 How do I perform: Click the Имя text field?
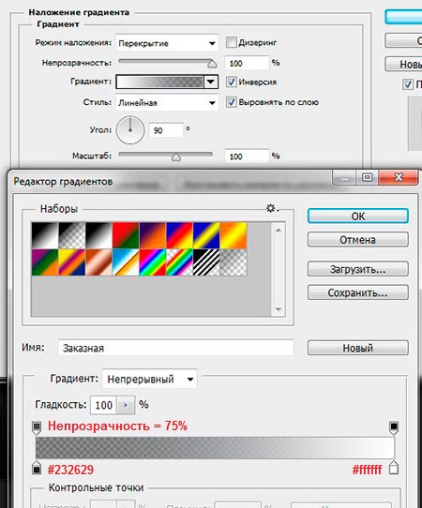pyautogui.click(x=176, y=348)
